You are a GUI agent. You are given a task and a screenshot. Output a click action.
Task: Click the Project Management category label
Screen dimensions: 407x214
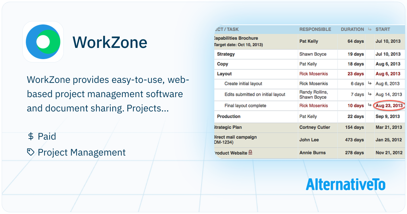[x=82, y=153]
